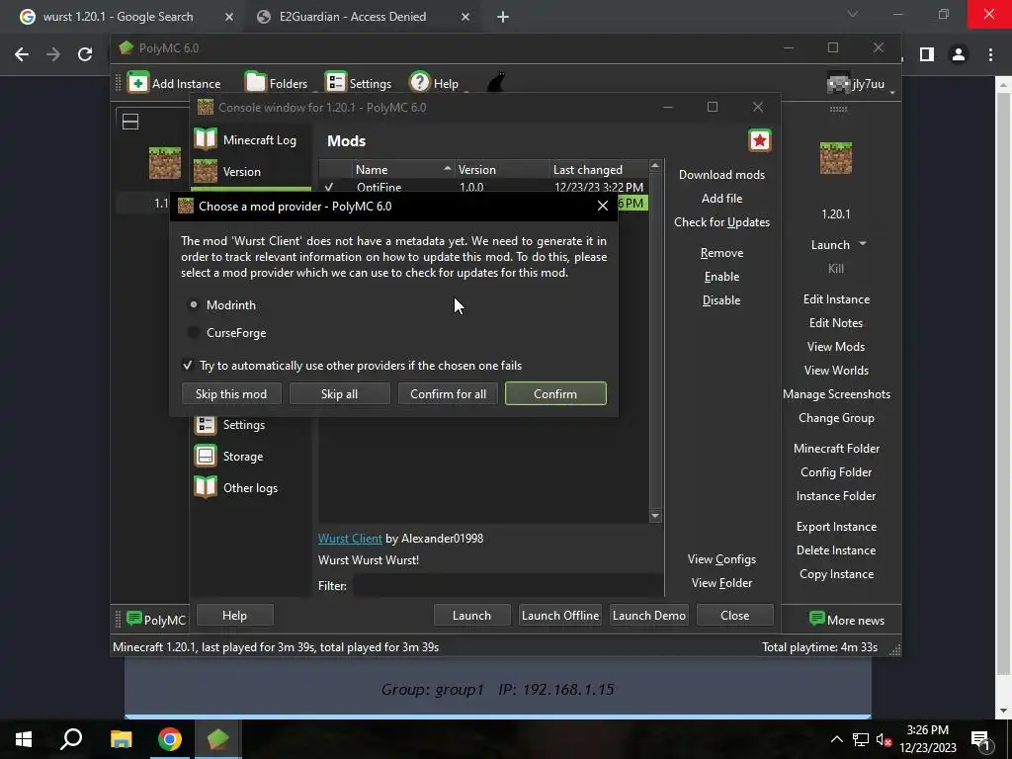Click Close button in console window

coord(734,615)
